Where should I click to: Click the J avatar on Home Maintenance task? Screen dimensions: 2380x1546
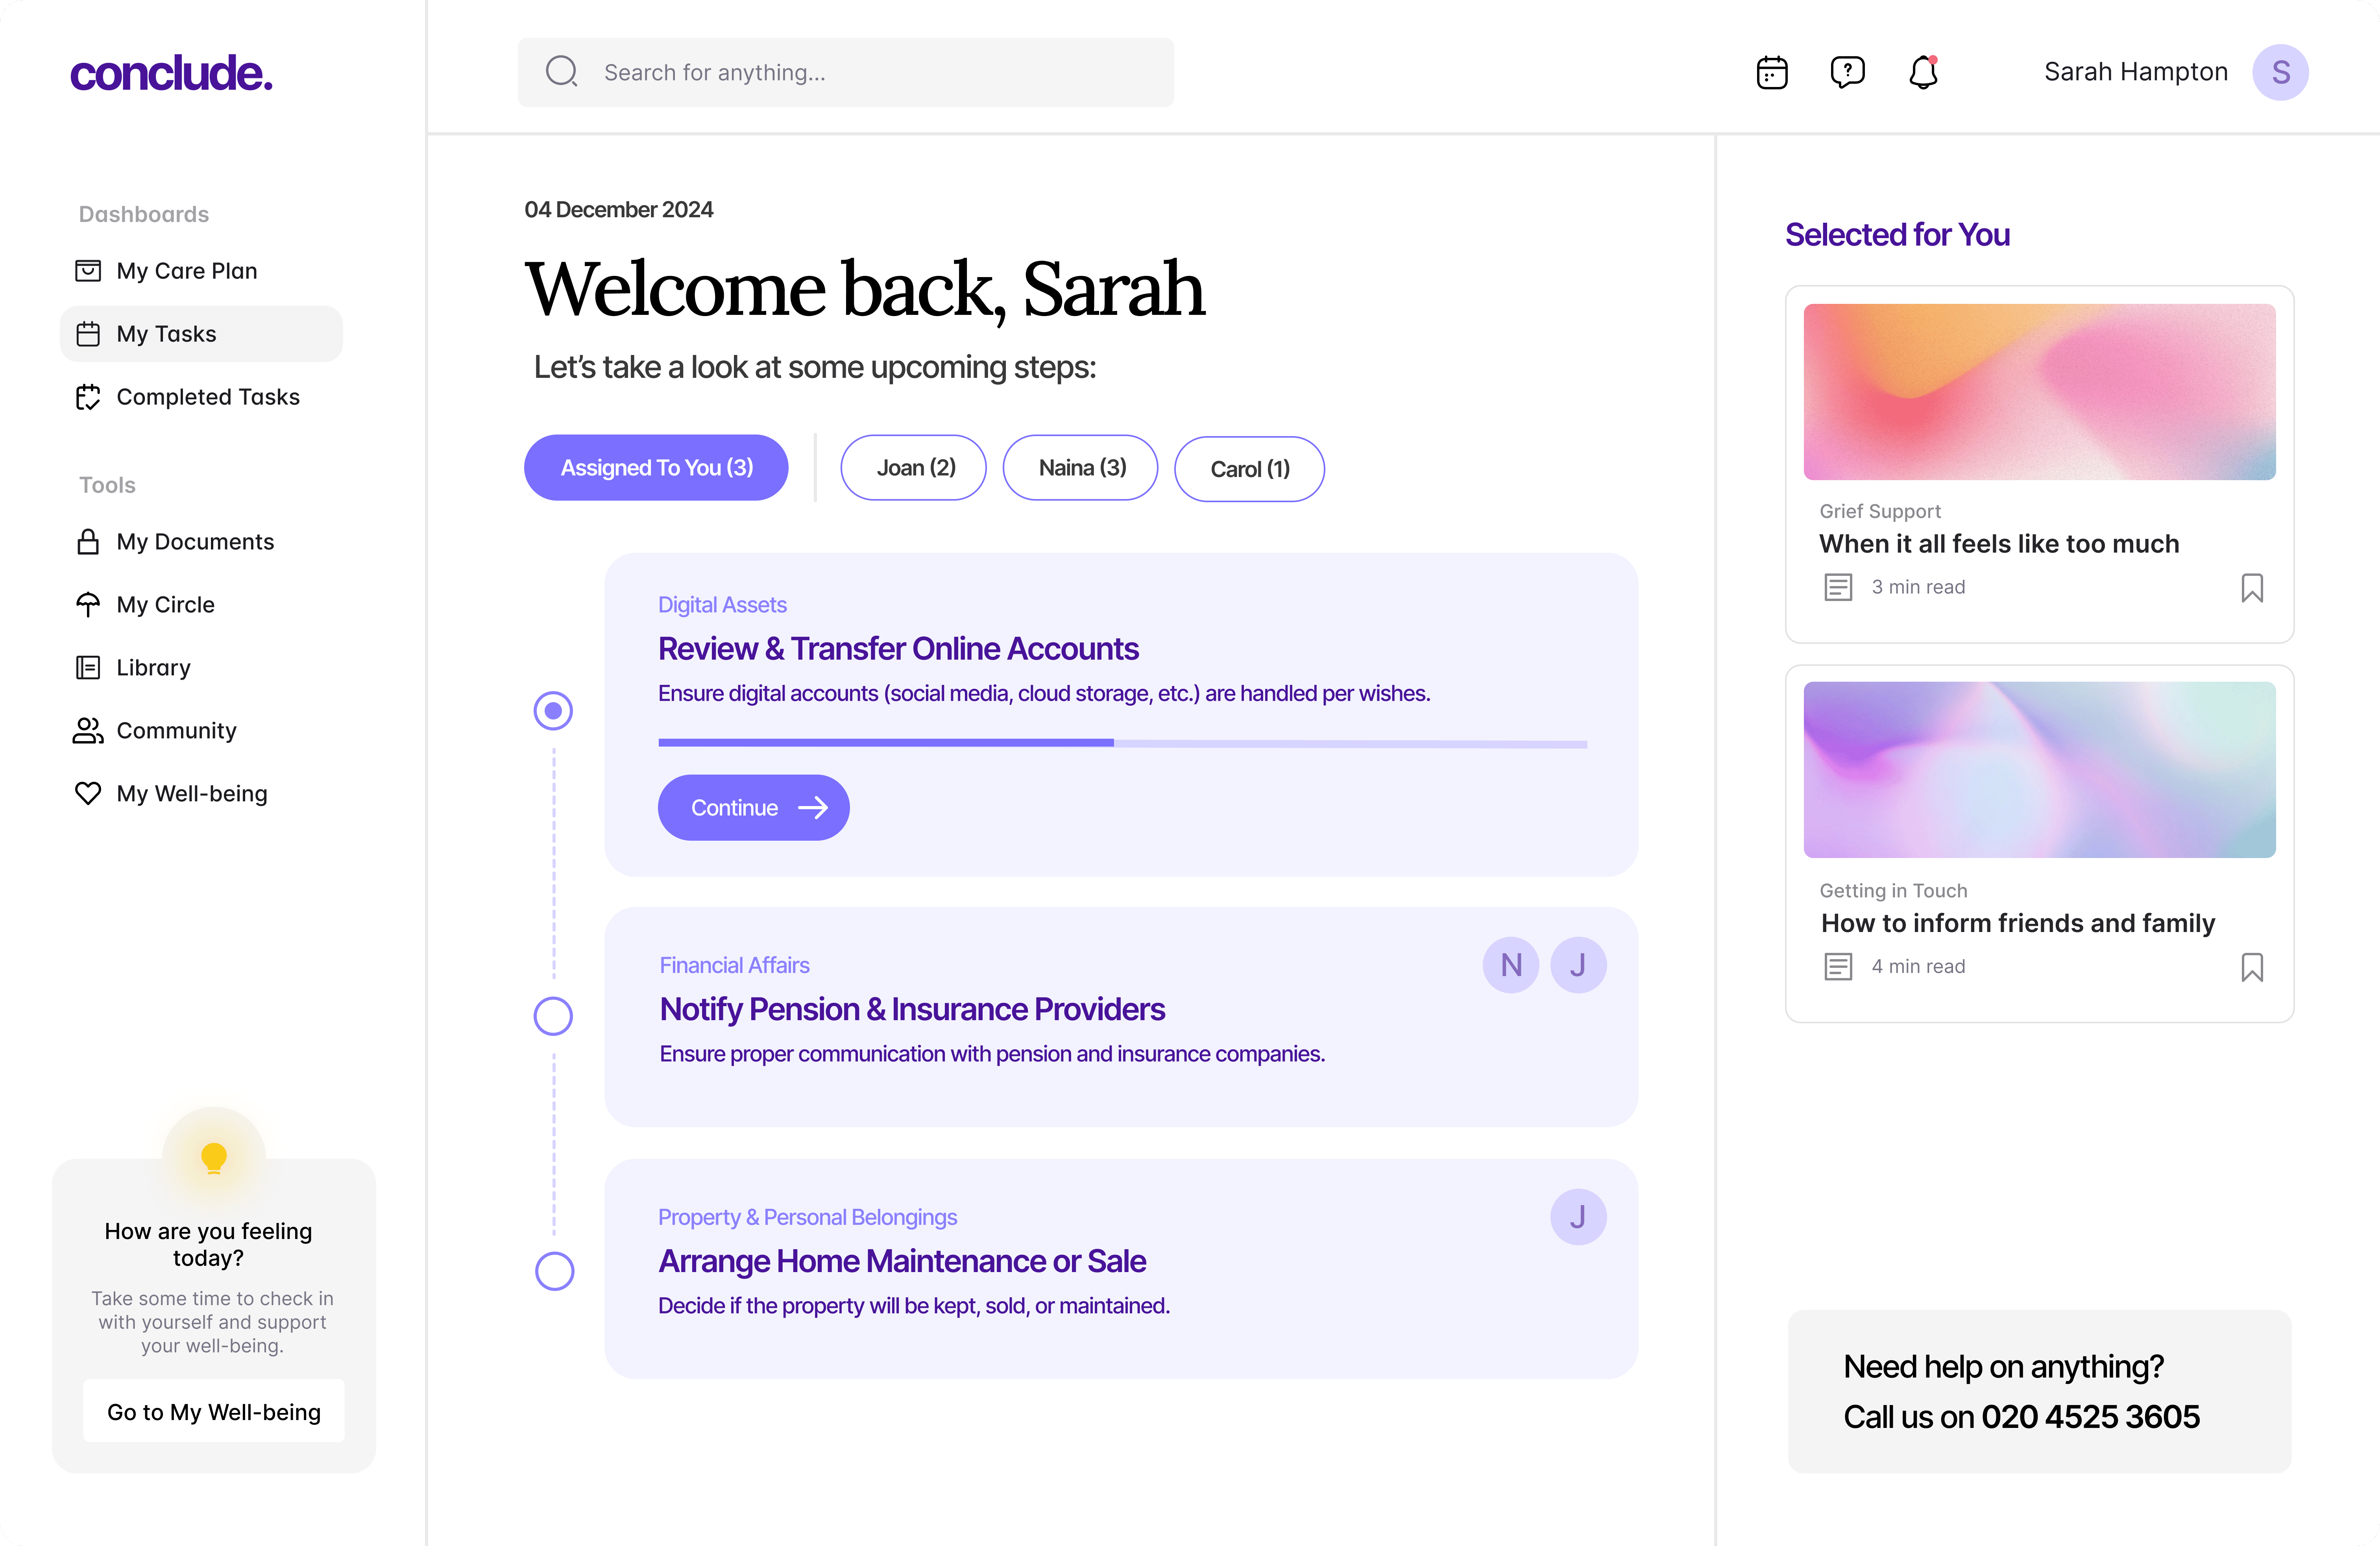tap(1578, 1217)
